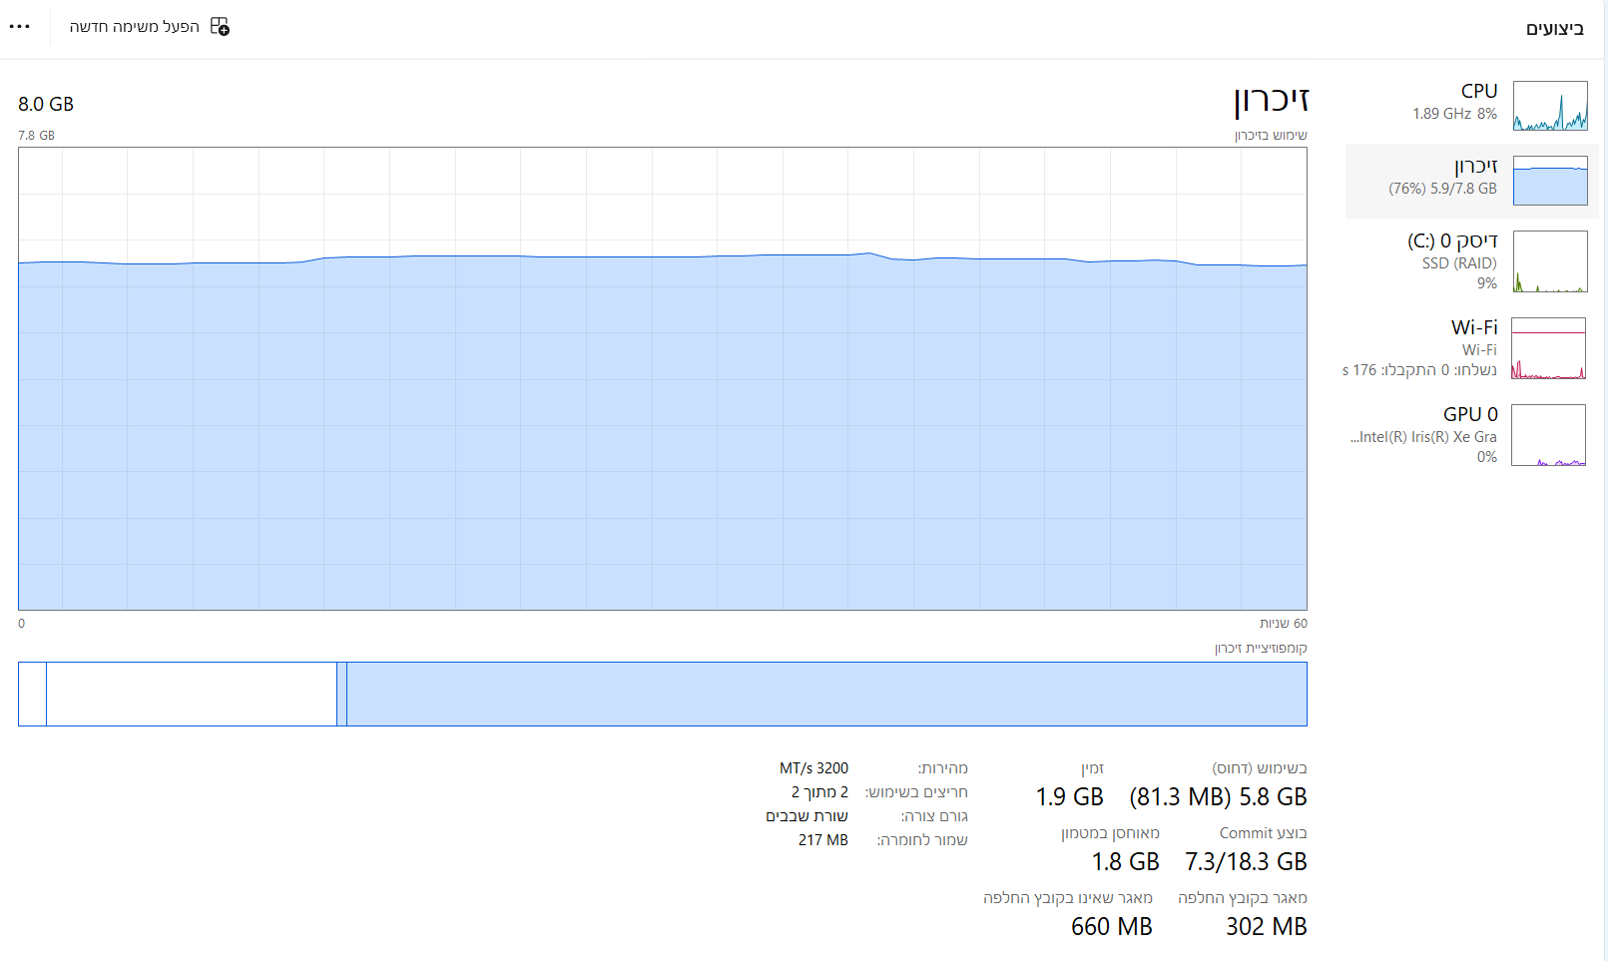This screenshot has height=961, width=1608.
Task: Select the CPU 1.89 GHz sidebar entry
Action: coord(1455,102)
